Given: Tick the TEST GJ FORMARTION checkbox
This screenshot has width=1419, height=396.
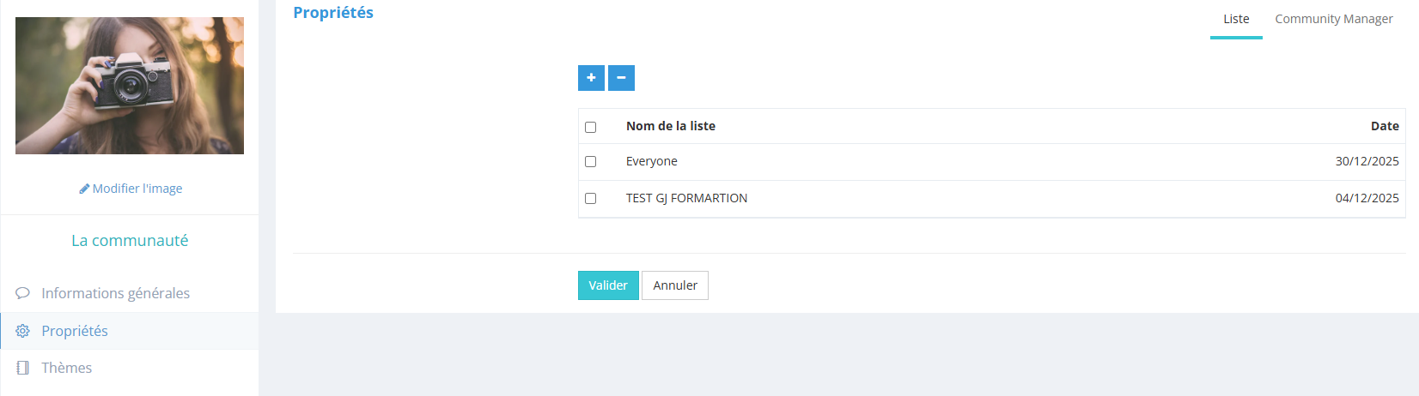Looking at the screenshot, I should click(590, 198).
